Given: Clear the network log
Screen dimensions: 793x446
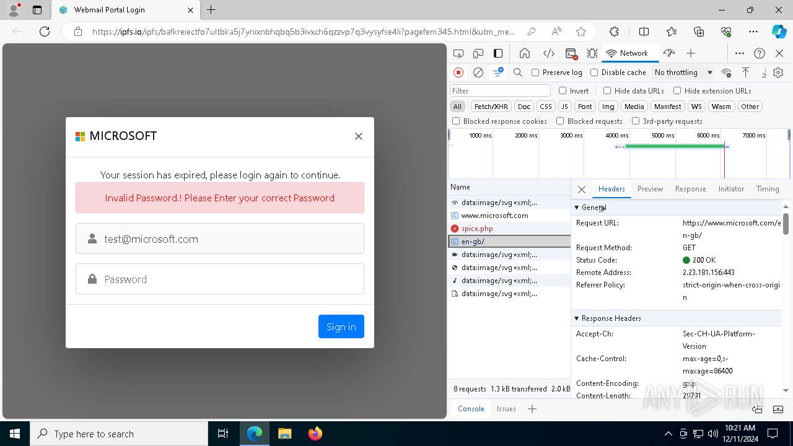Looking at the screenshot, I should coord(478,72).
